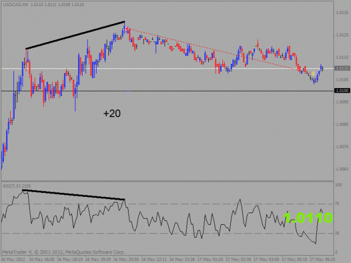Image resolution: width=351 pixels, height=263 pixels.
Task: Click the 1.0115 price scale value
Action: [x=342, y=57]
